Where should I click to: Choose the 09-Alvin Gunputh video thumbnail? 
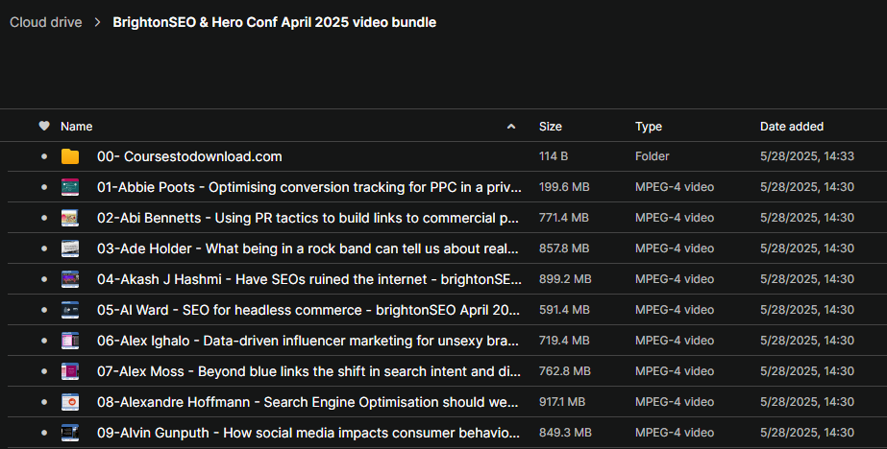[x=70, y=433]
